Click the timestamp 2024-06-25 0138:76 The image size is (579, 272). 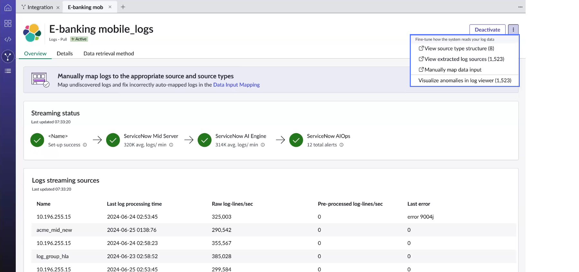point(132,230)
